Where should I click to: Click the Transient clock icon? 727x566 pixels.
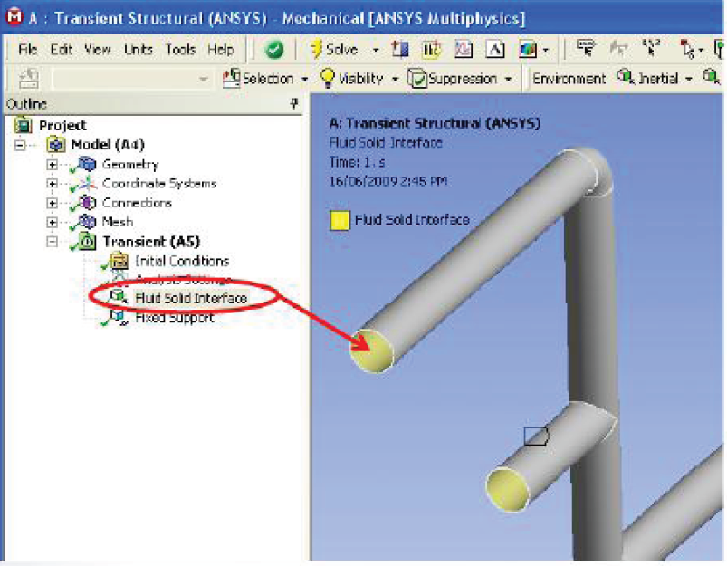point(88,242)
